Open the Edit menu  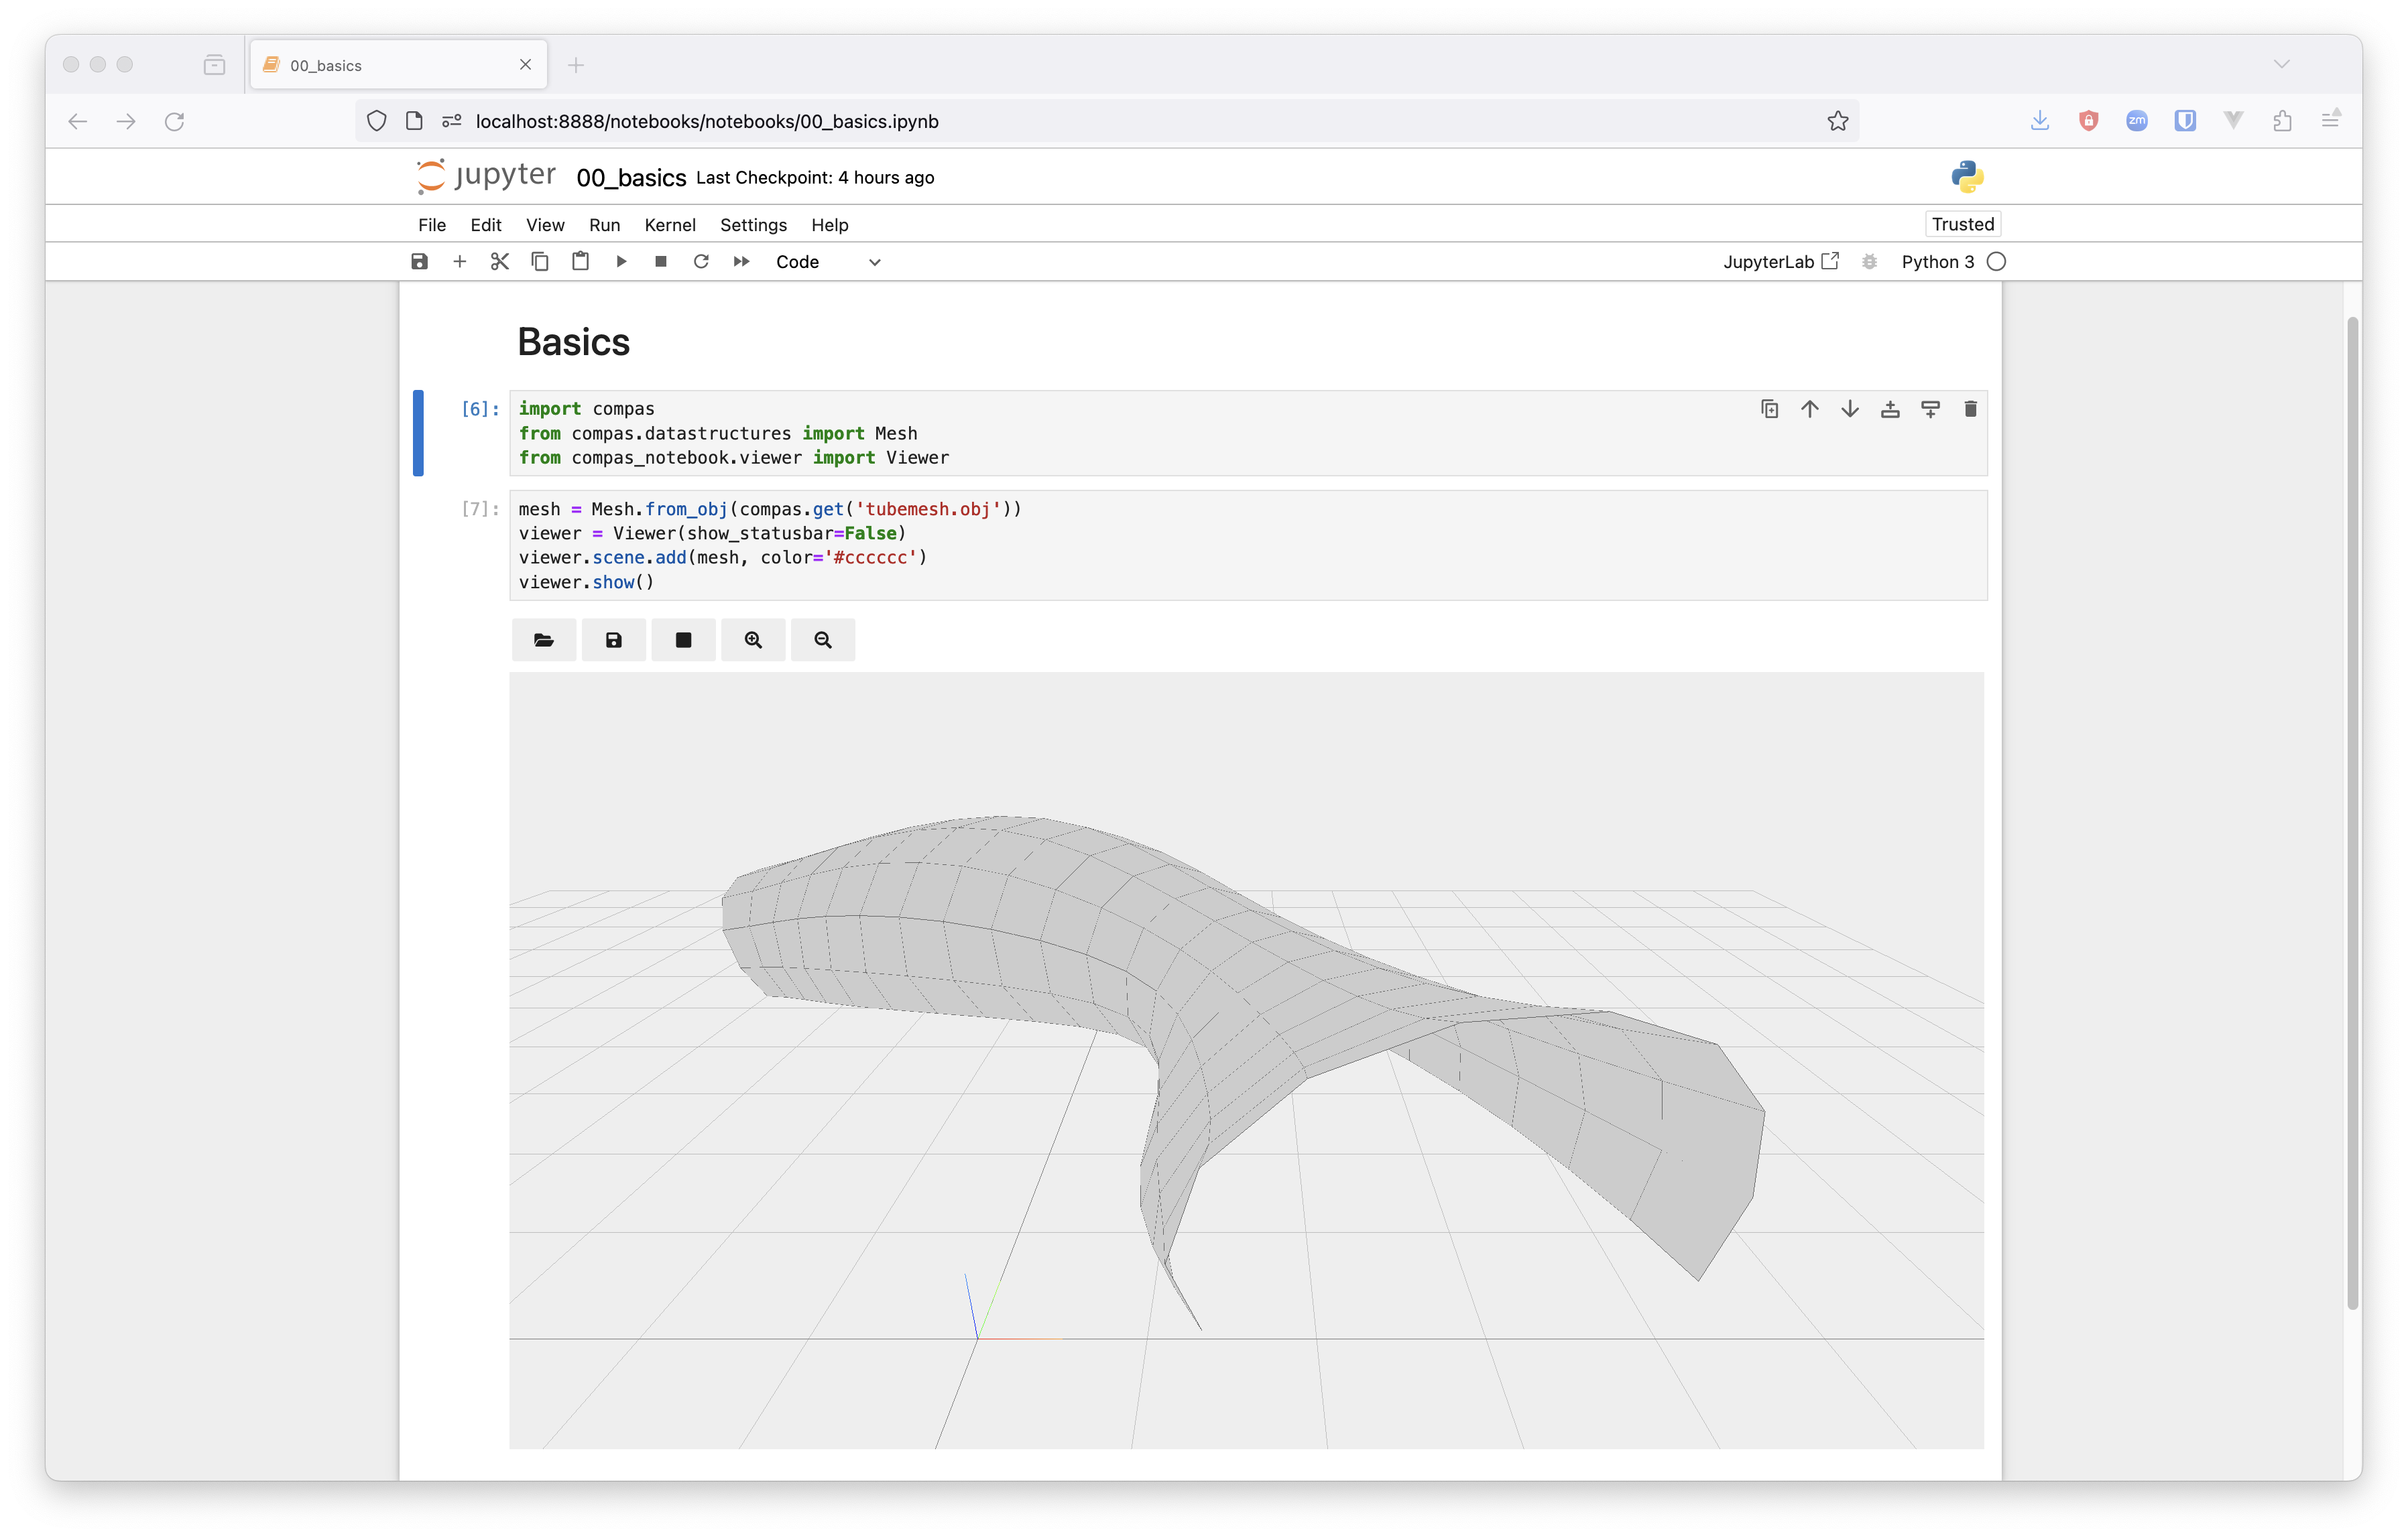click(x=486, y=225)
